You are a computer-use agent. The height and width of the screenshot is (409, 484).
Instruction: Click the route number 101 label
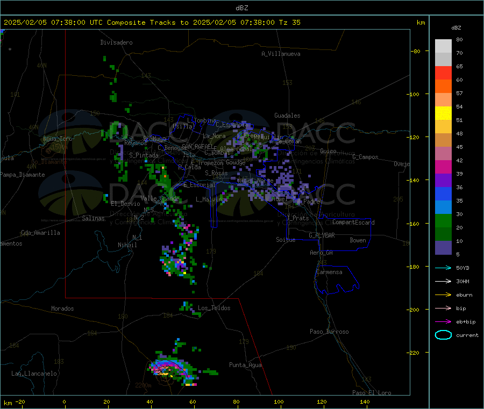click(15, 95)
